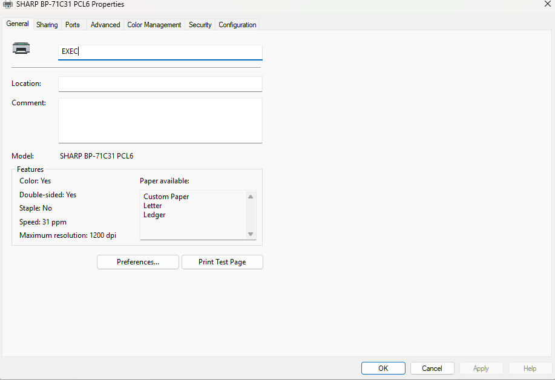This screenshot has height=380, width=555.
Task: Click the model text SHARP BP-71C31 PCL6
Action: pyautogui.click(x=97, y=156)
